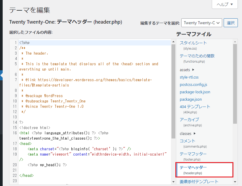Image resolution: width=242 pixels, height=186 pixels.
Task: Open package.json file
Action: tap(190, 99)
